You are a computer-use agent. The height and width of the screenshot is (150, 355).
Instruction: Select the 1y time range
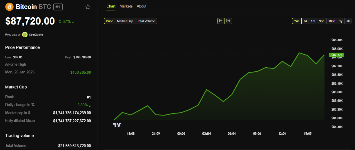coord(341,21)
